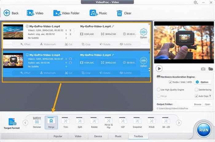Select the Trim toolbox item
215x142 pixels.
pos(65,122)
